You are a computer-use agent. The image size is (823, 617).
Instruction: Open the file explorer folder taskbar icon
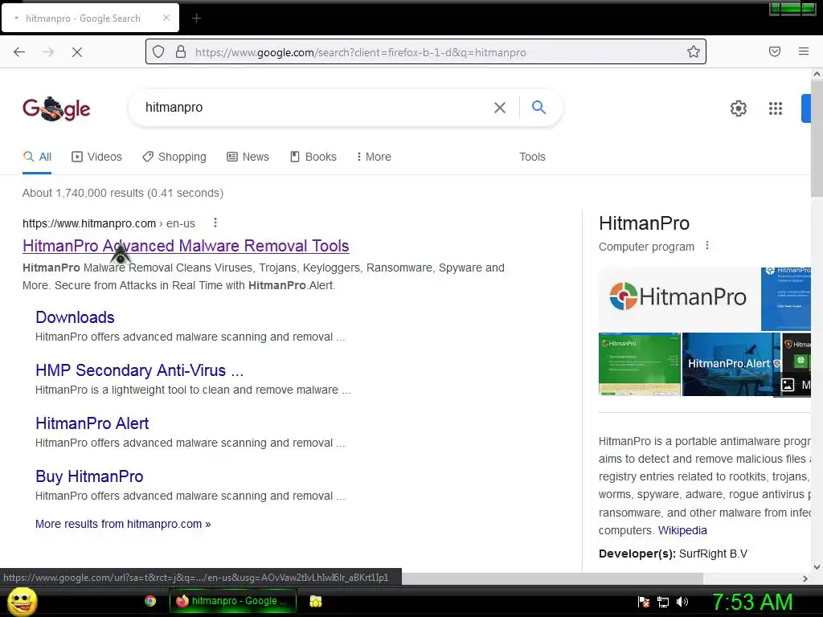[x=315, y=601]
